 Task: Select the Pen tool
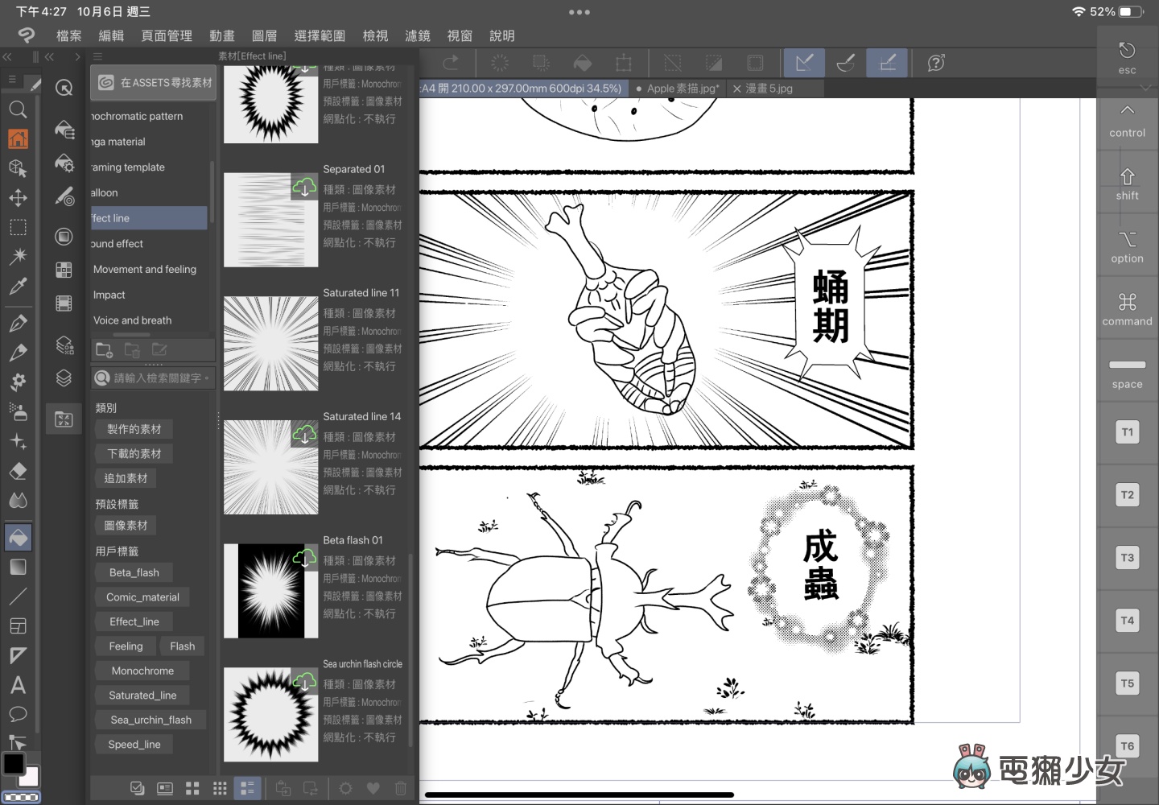(x=18, y=323)
